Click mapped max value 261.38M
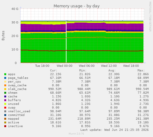The height and width of the screenshot is (137, 153). (x=142, y=119)
